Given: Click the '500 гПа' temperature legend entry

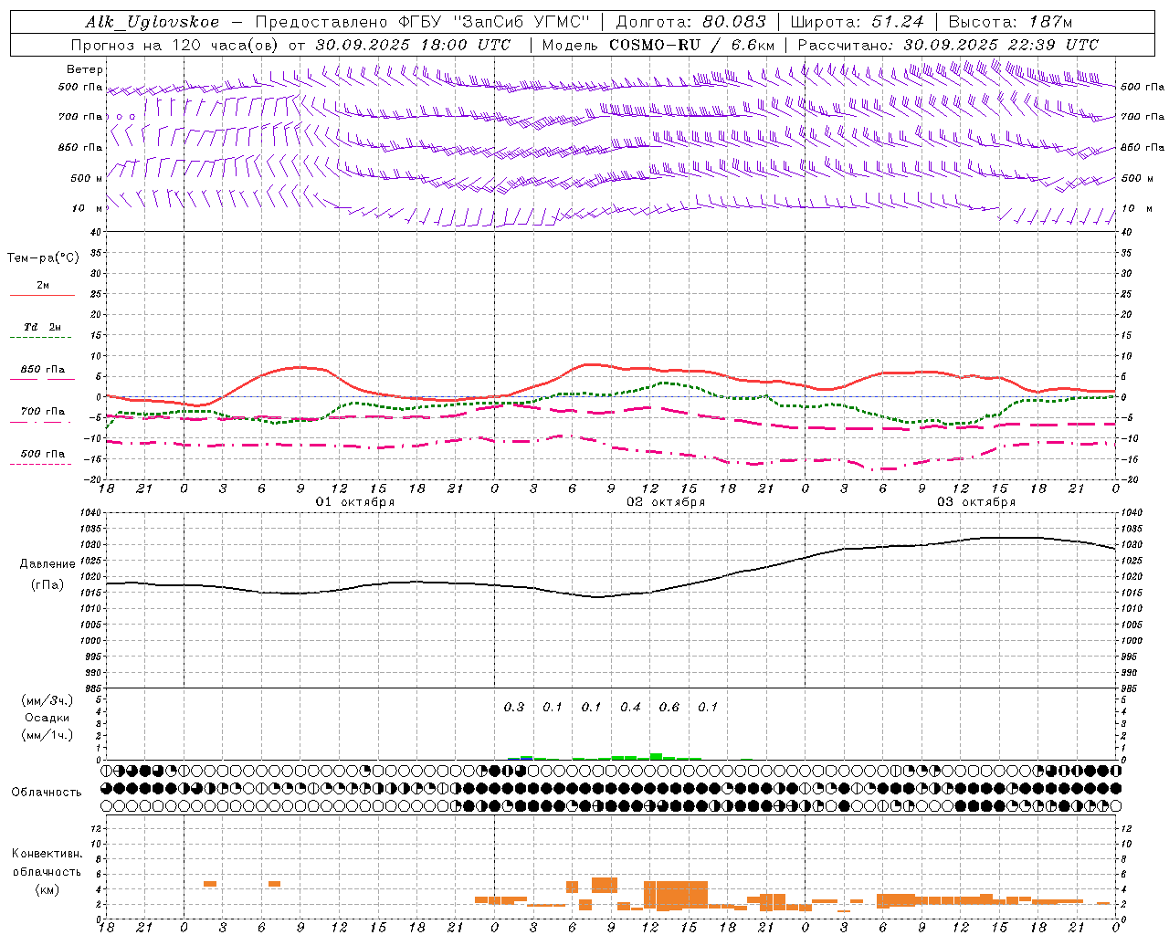Looking at the screenshot, I should tap(43, 454).
